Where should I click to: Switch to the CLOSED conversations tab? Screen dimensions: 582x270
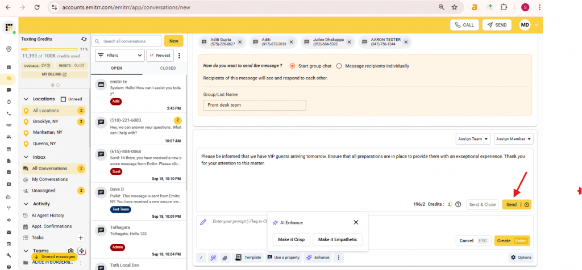click(x=168, y=68)
